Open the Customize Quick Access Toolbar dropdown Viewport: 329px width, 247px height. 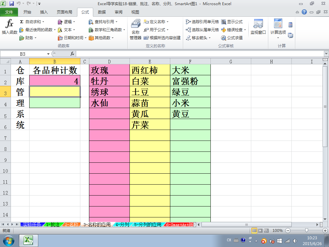(39, 4)
